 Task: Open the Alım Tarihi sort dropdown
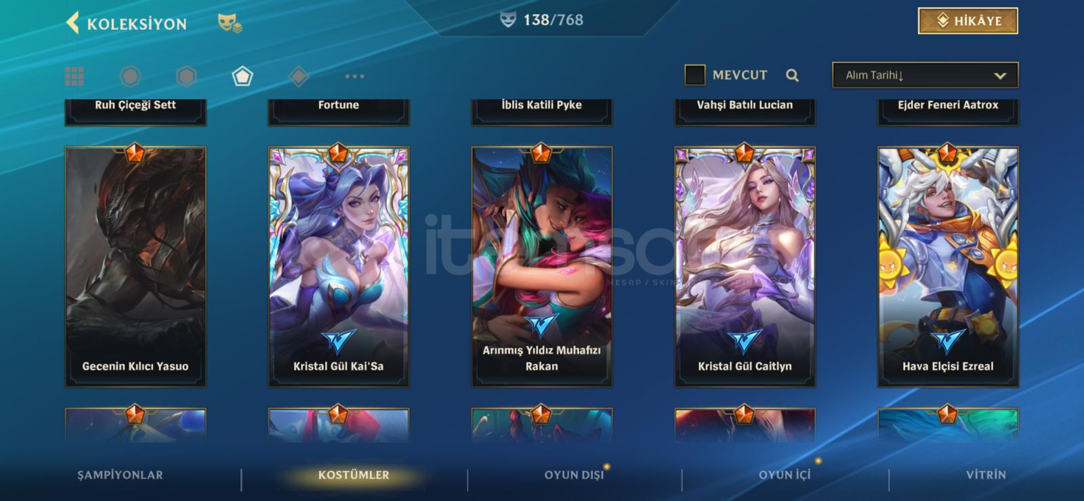pos(925,75)
